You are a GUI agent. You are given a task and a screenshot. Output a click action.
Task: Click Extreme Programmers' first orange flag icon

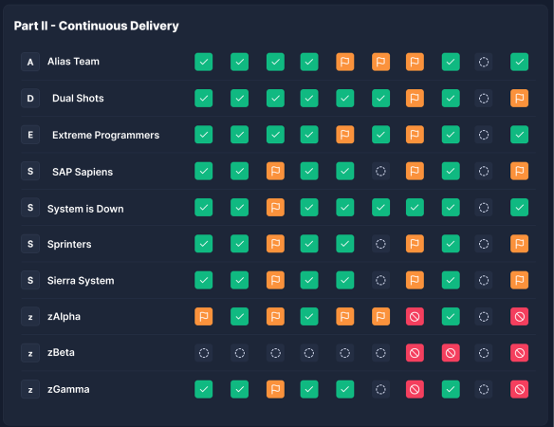point(345,135)
